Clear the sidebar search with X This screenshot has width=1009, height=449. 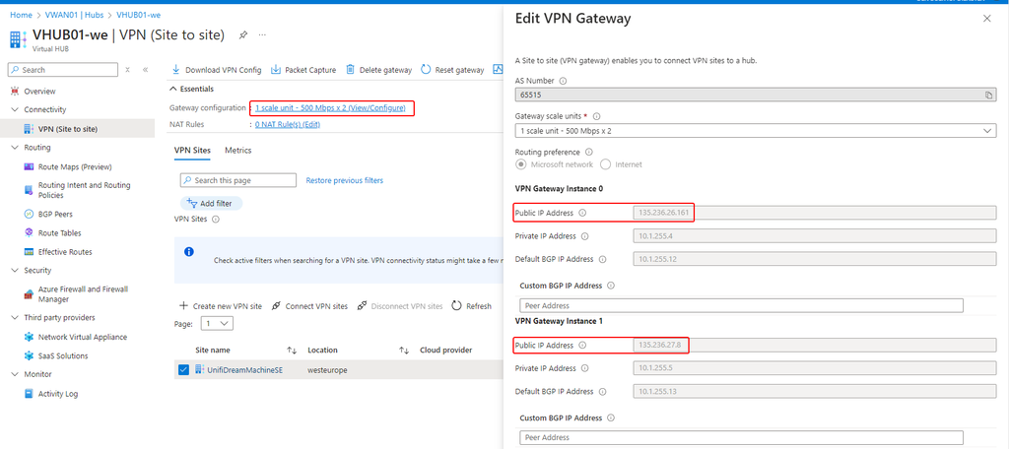pyautogui.click(x=127, y=70)
